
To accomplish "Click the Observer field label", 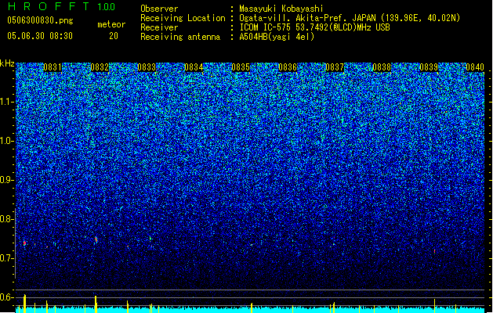I will pyautogui.click(x=159, y=9).
